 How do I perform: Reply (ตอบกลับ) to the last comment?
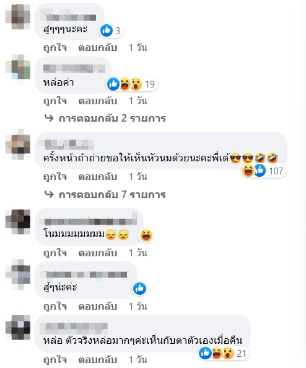point(98,359)
